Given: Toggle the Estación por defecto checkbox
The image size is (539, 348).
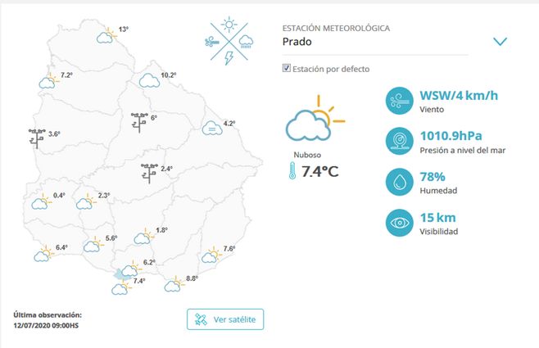Looking at the screenshot, I should coord(286,69).
